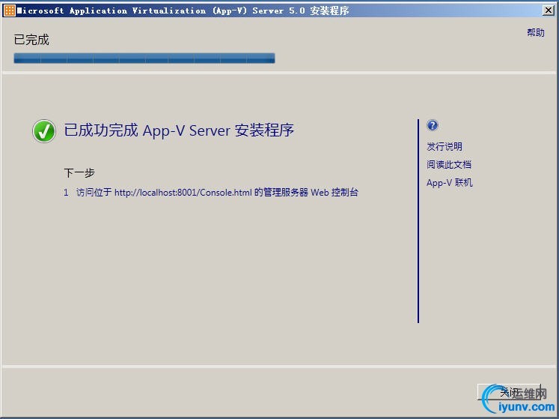Click the App-V installer title bar icon

9,10
